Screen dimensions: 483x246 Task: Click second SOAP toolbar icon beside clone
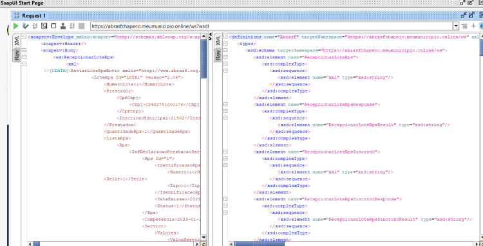pyautogui.click(x=72, y=26)
